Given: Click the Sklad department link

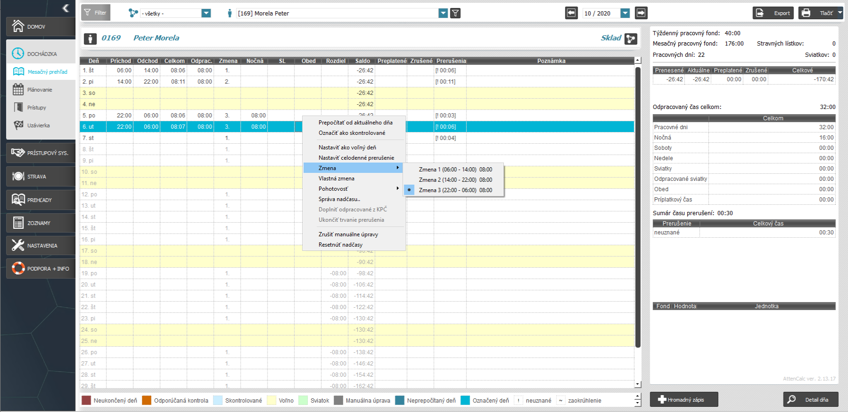Looking at the screenshot, I should point(611,38).
